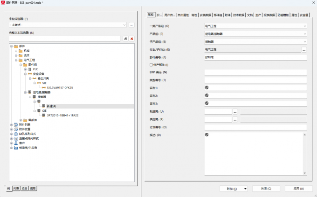Click the globe icon in 描述 field

coord(207,135)
